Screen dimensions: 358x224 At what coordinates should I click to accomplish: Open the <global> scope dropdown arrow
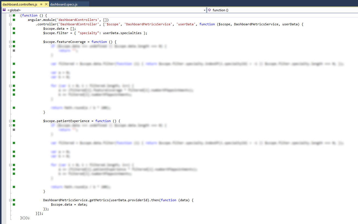[204, 10]
